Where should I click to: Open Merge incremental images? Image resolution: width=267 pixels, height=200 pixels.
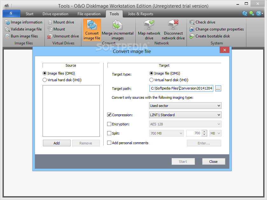pyautogui.click(x=118, y=30)
